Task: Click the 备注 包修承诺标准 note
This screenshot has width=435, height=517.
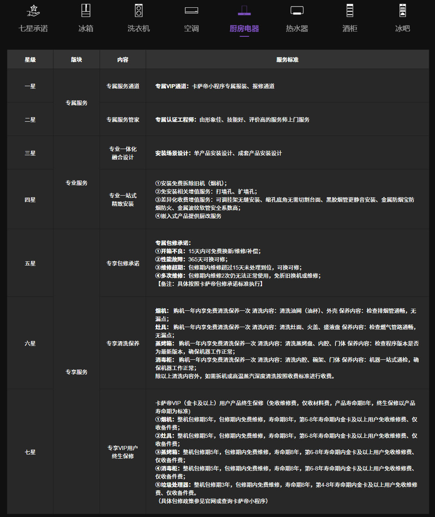Action: 210,284
